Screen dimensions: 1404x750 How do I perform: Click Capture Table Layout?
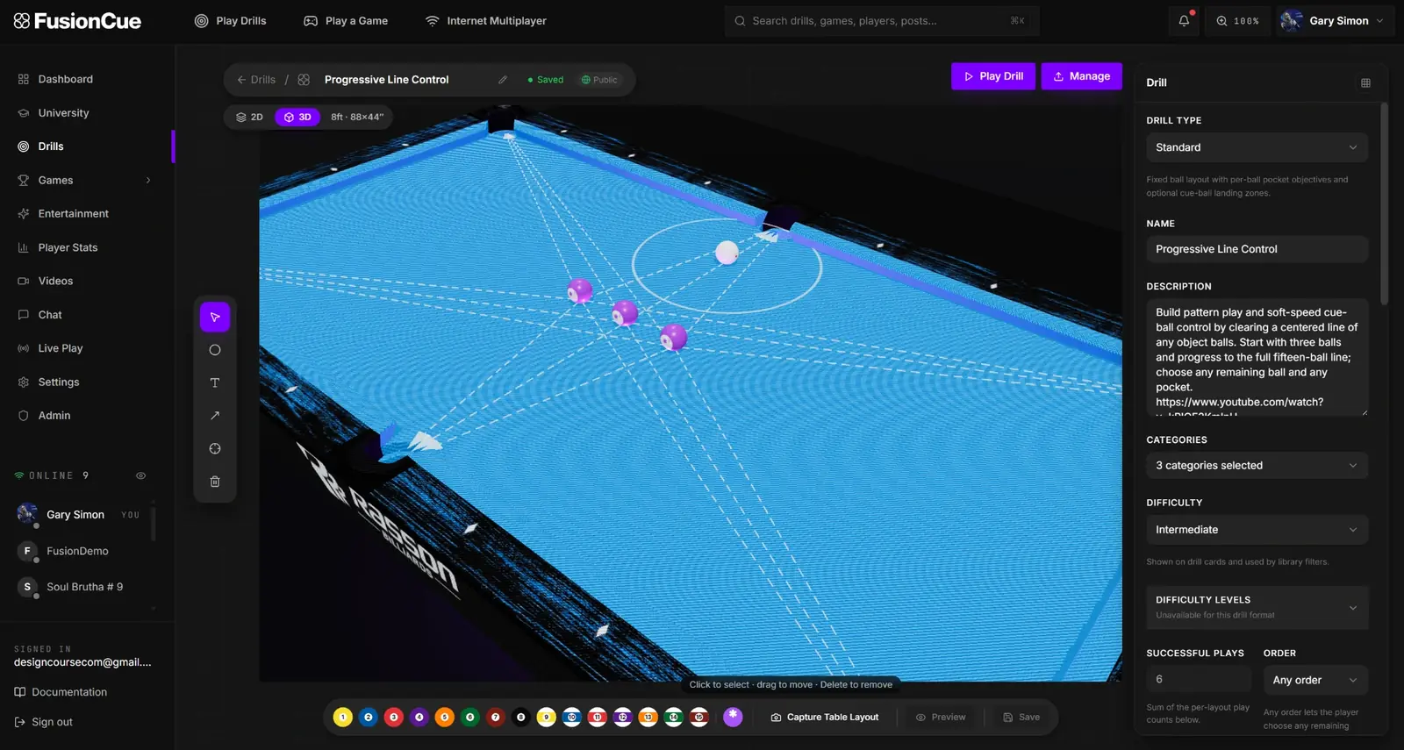824,718
